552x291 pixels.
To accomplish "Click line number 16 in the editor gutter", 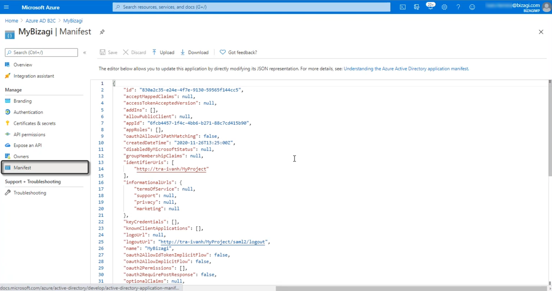I will point(101,182).
